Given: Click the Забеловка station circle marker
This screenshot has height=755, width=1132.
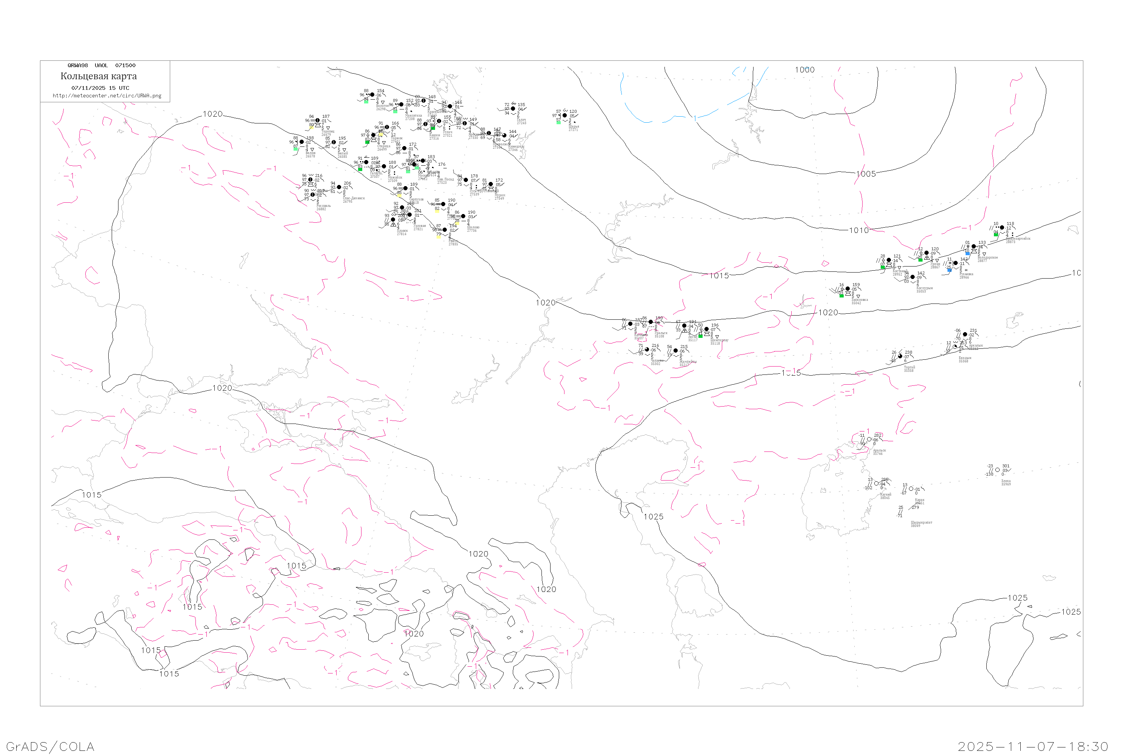Looking at the screenshot, I should pyautogui.click(x=847, y=289).
